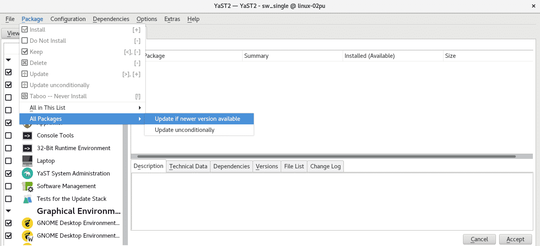Uncheck checkbox next to W-badged GNOME icon

(8, 236)
